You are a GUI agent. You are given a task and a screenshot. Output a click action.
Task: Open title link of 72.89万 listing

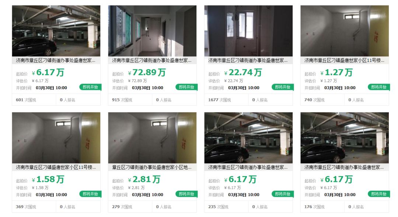point(152,60)
